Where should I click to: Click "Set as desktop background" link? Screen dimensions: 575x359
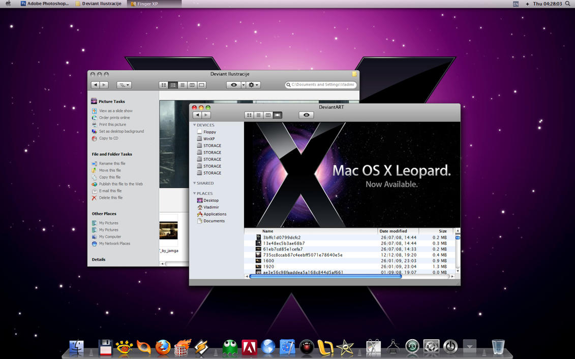tap(121, 132)
